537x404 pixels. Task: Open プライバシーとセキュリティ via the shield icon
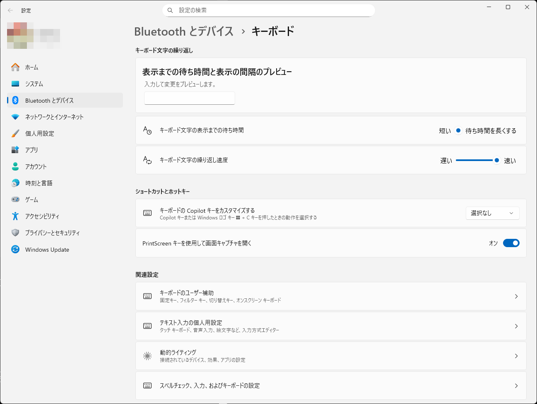coord(15,233)
